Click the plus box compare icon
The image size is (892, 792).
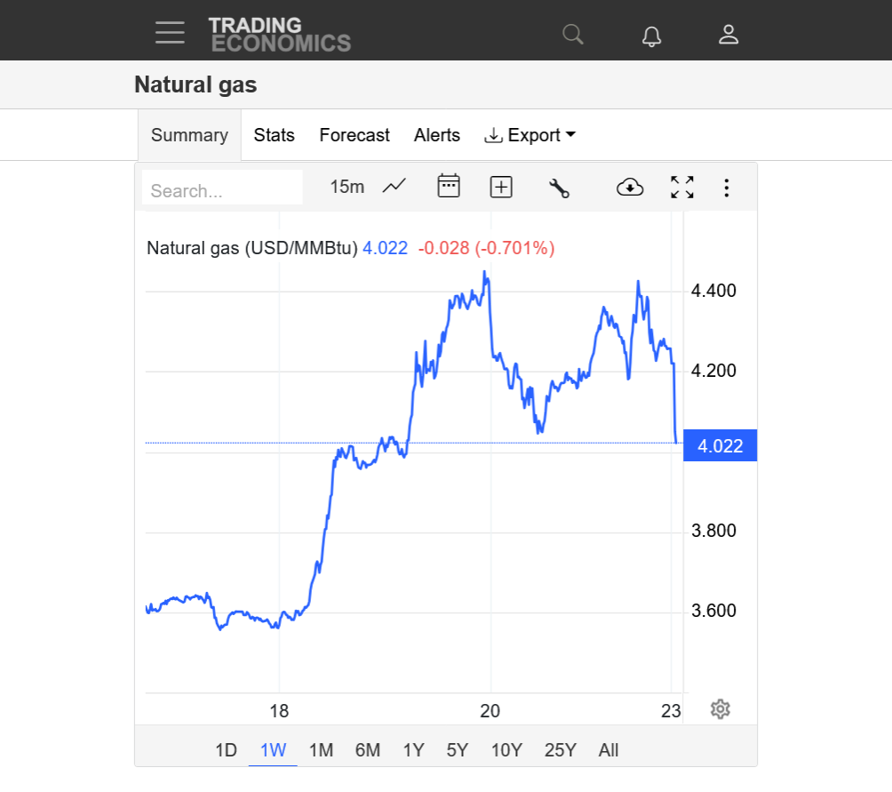point(501,187)
